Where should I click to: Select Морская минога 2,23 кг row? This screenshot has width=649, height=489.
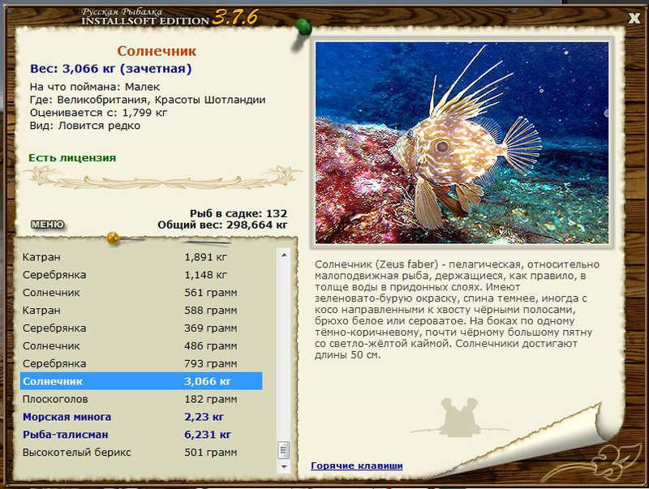[x=141, y=417]
